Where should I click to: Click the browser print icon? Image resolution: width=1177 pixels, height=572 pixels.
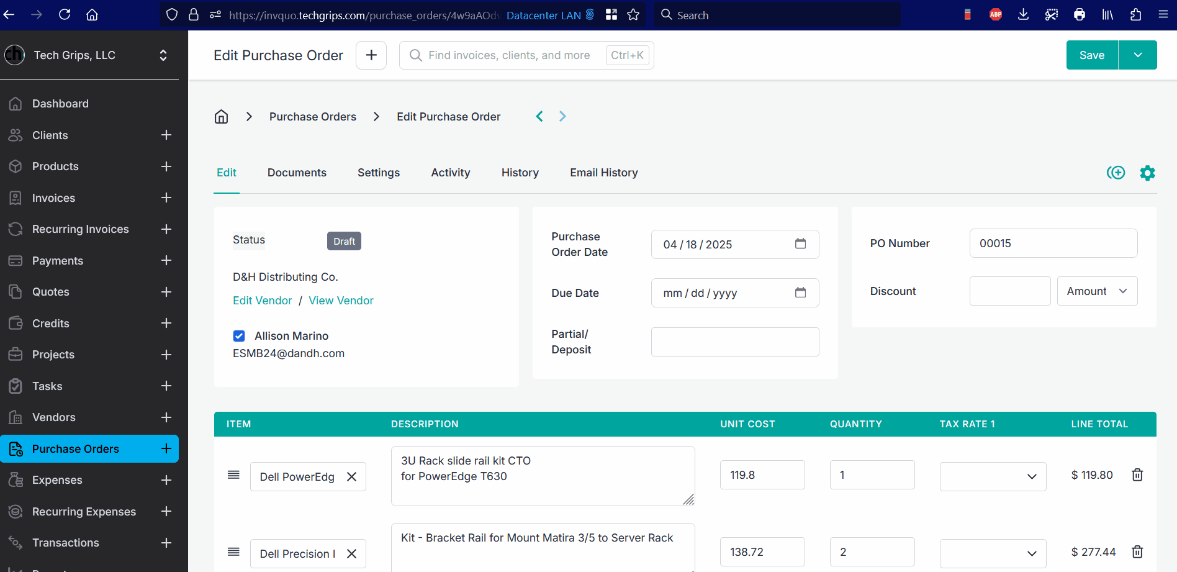click(x=1080, y=14)
